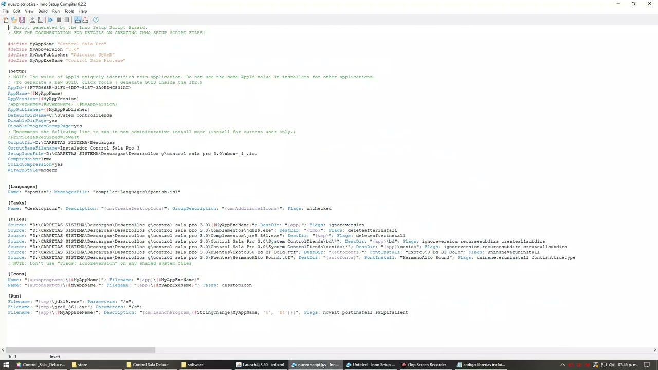Image resolution: width=658 pixels, height=370 pixels.
Task: Click the [Icons] section header
Action: 17,274
